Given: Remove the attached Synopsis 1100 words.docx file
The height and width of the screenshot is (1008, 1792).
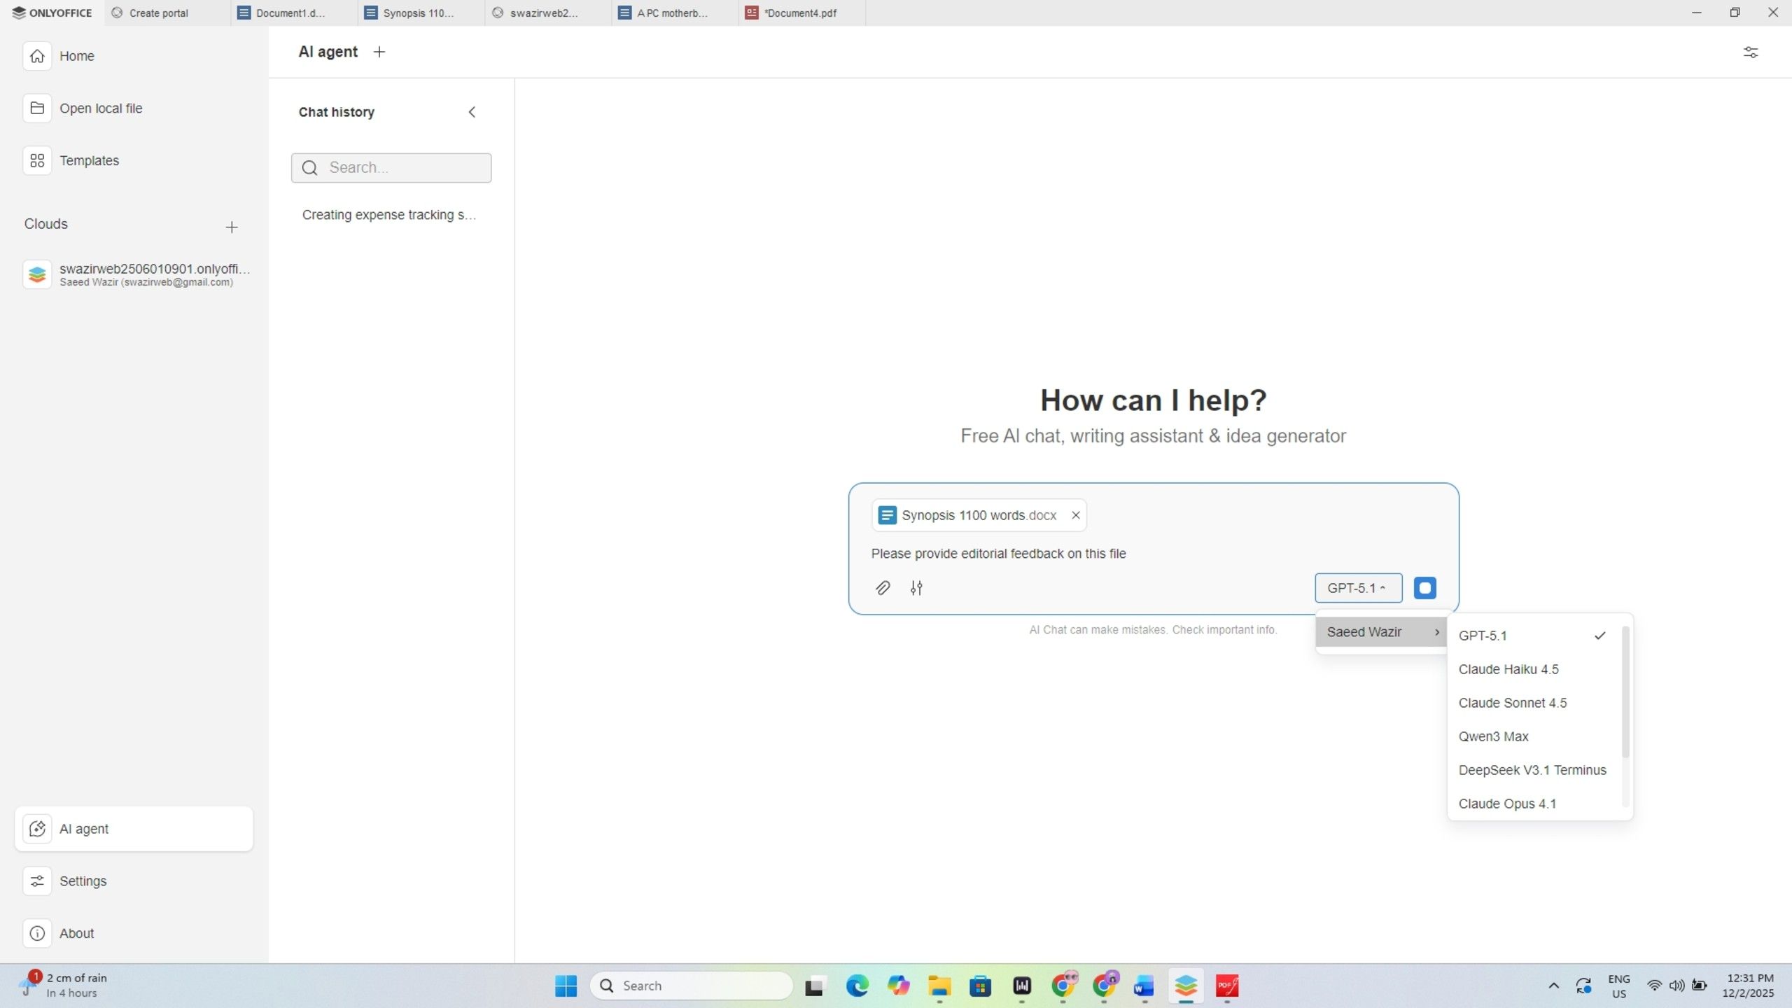Looking at the screenshot, I should 1076,515.
